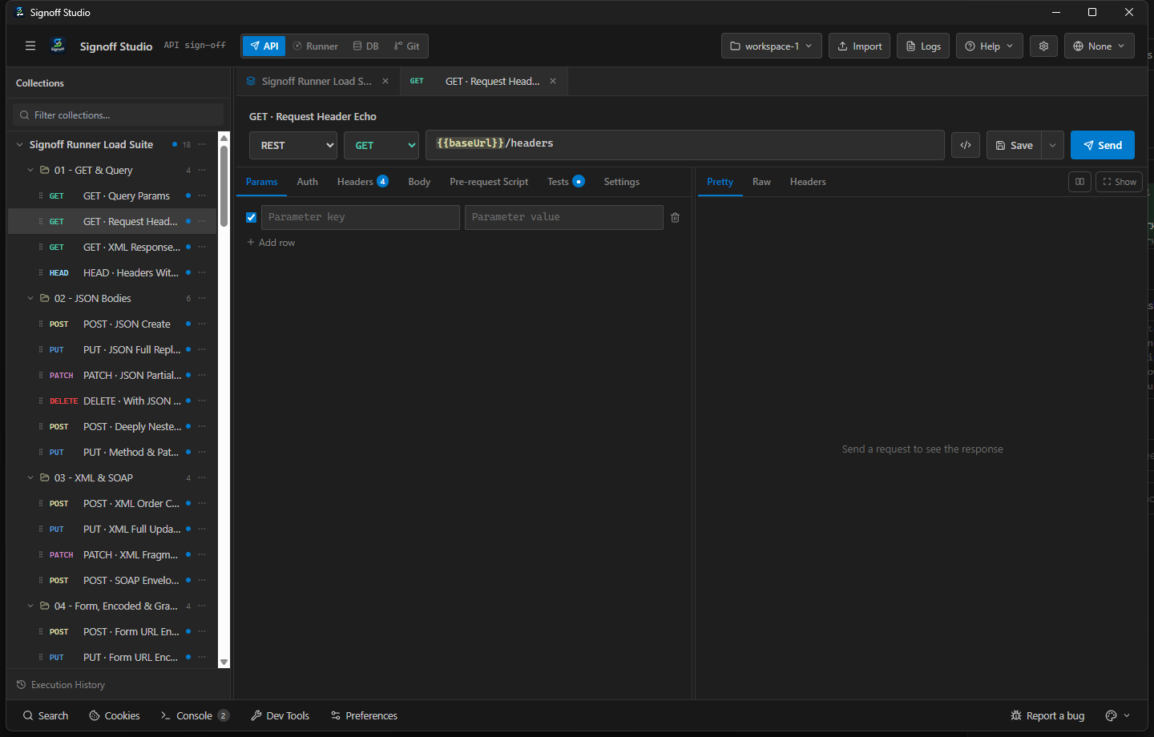Click the collections sidebar scrollbar down arrow
The width and height of the screenshot is (1154, 737).
(224, 662)
